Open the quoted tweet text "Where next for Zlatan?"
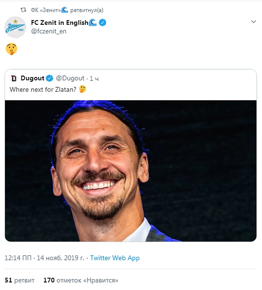 click(43, 89)
